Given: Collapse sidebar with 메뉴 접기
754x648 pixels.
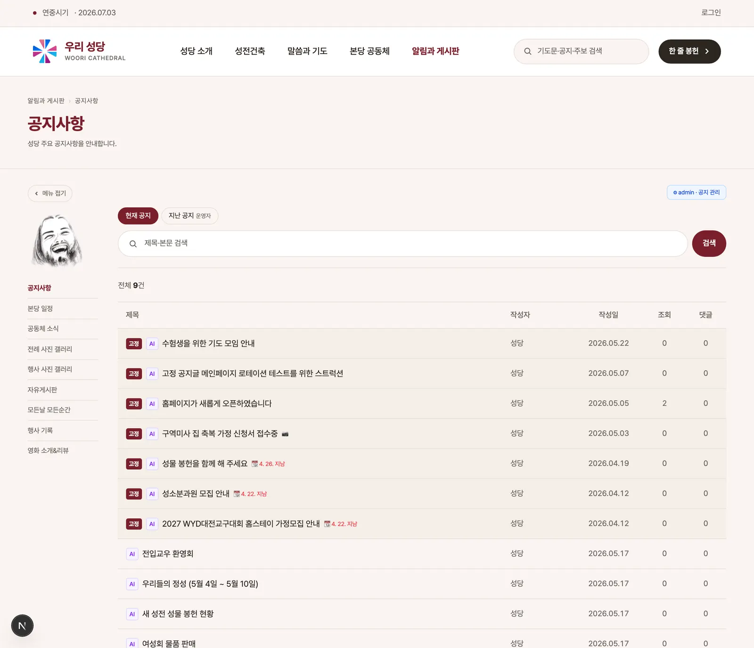Looking at the screenshot, I should pos(50,193).
